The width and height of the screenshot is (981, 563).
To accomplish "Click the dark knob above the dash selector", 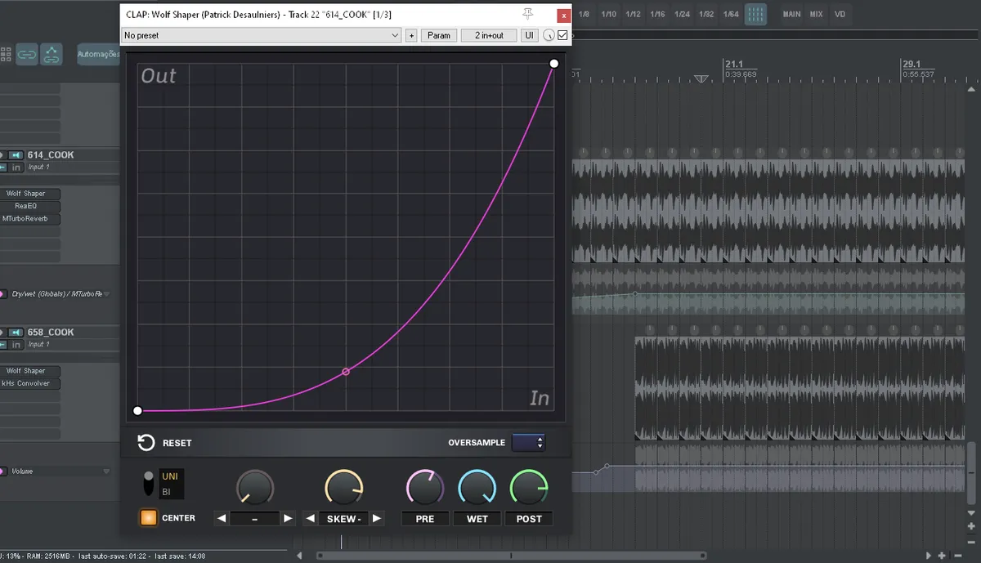I will (x=254, y=488).
